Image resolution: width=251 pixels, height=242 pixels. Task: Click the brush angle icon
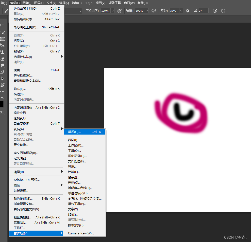195,11
